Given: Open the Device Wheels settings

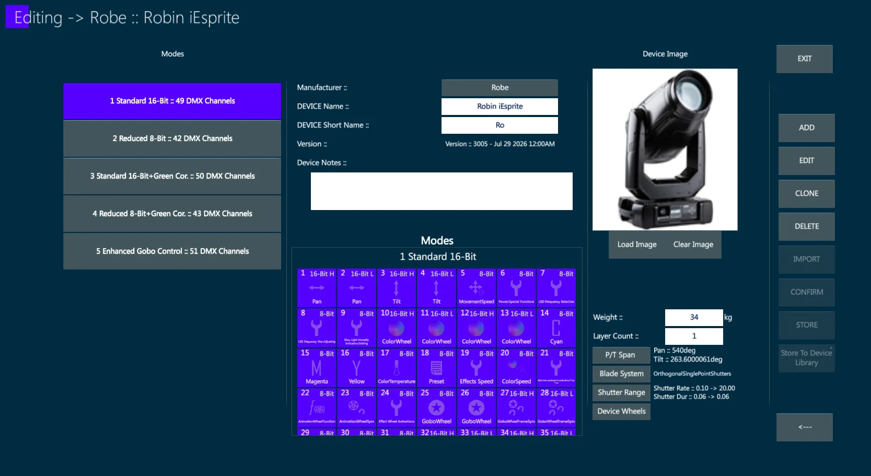Looking at the screenshot, I should tap(621, 412).
